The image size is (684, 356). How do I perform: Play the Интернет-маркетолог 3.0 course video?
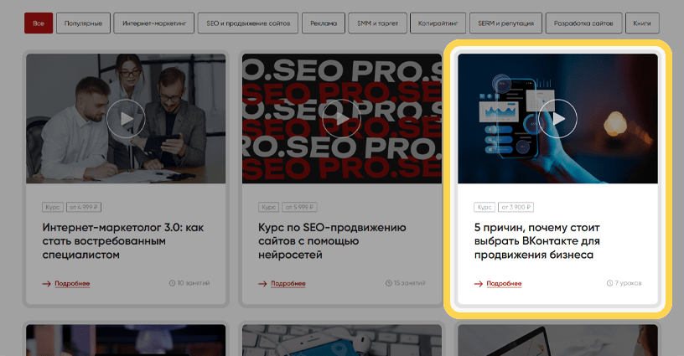pyautogui.click(x=126, y=118)
